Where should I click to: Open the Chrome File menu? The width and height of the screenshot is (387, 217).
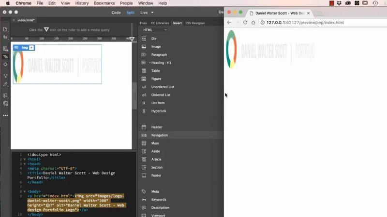[40, 3]
